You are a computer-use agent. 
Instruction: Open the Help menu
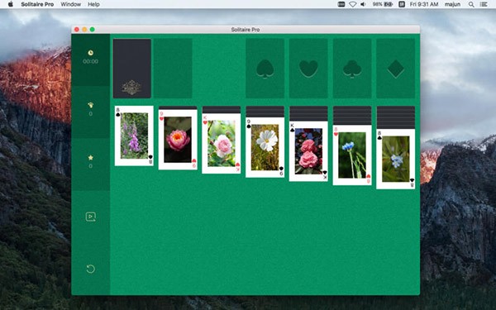click(93, 4)
